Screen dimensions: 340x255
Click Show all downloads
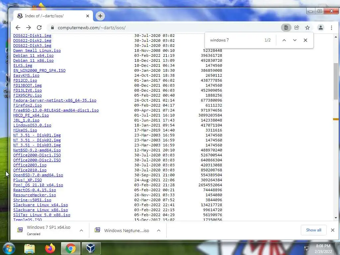pos(313,230)
